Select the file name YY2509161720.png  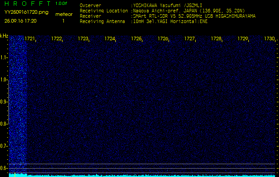pos(26,12)
